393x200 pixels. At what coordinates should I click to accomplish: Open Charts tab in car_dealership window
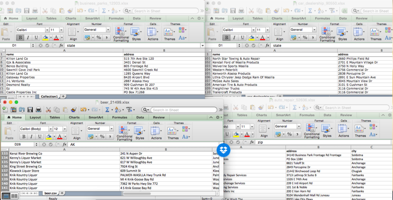coord(277,18)
